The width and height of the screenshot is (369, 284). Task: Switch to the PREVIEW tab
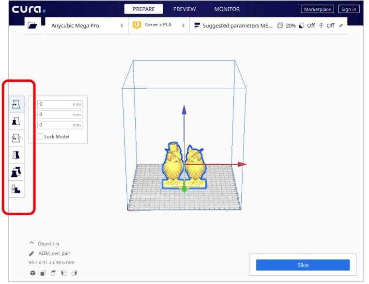click(x=184, y=9)
